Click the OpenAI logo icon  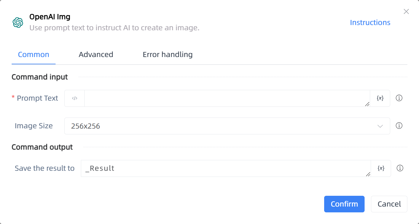coord(18,22)
